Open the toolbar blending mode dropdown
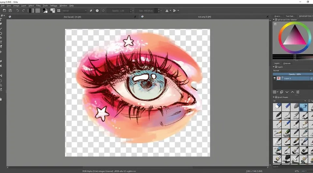 75,10
